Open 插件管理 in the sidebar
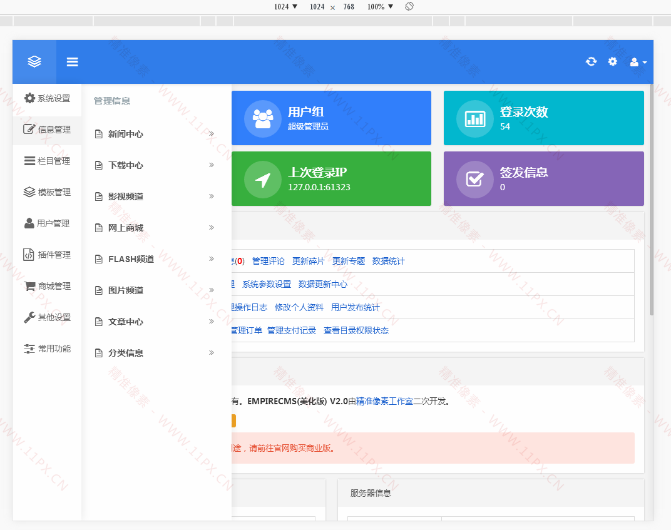 pyautogui.click(x=47, y=255)
